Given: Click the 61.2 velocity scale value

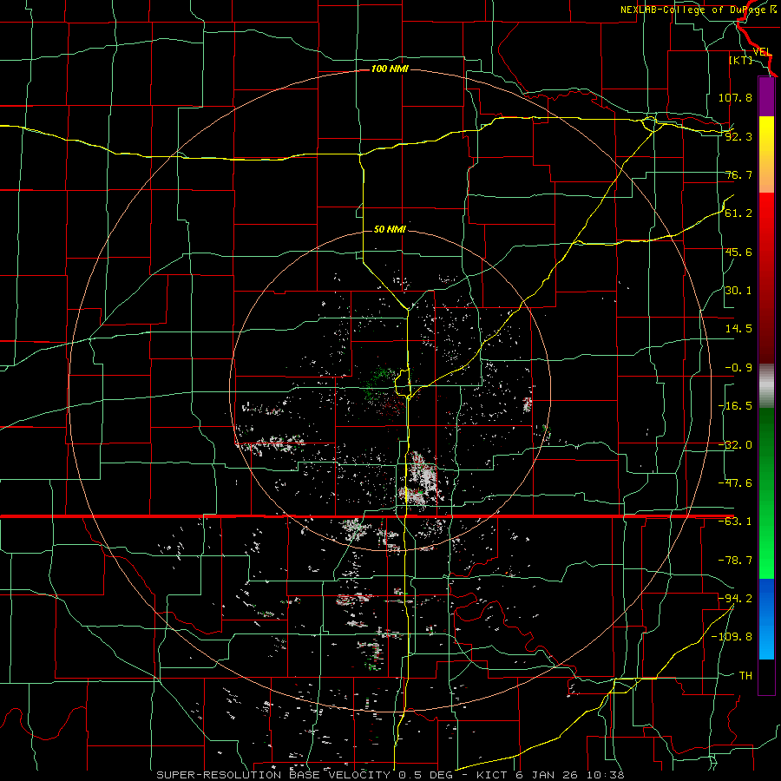Looking at the screenshot, I should coord(738,213).
